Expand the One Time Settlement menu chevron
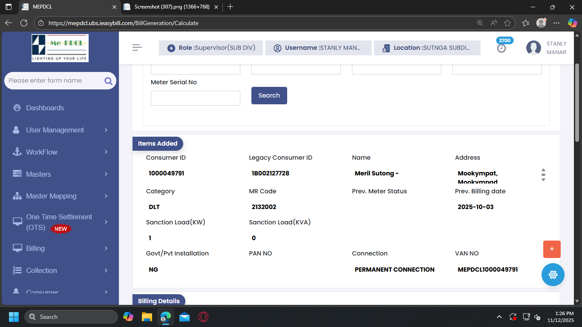Viewport: 582px width, 327px height. click(106, 222)
